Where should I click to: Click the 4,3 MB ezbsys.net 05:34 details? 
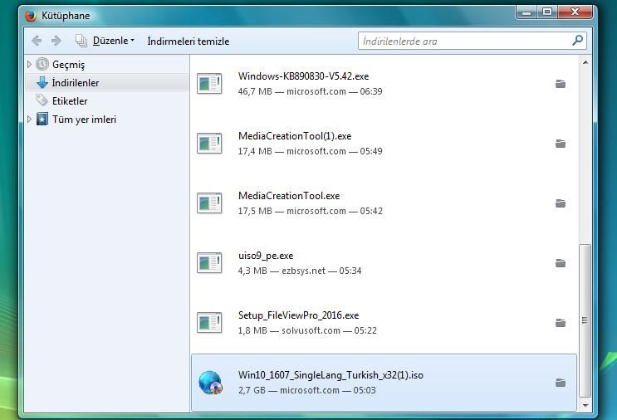(x=300, y=271)
